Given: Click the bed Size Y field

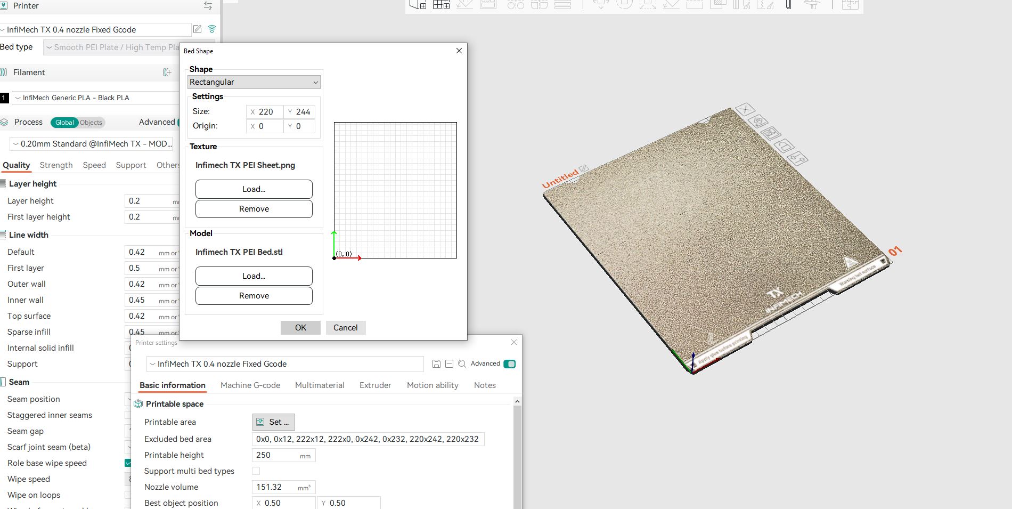Looking at the screenshot, I should 299,112.
